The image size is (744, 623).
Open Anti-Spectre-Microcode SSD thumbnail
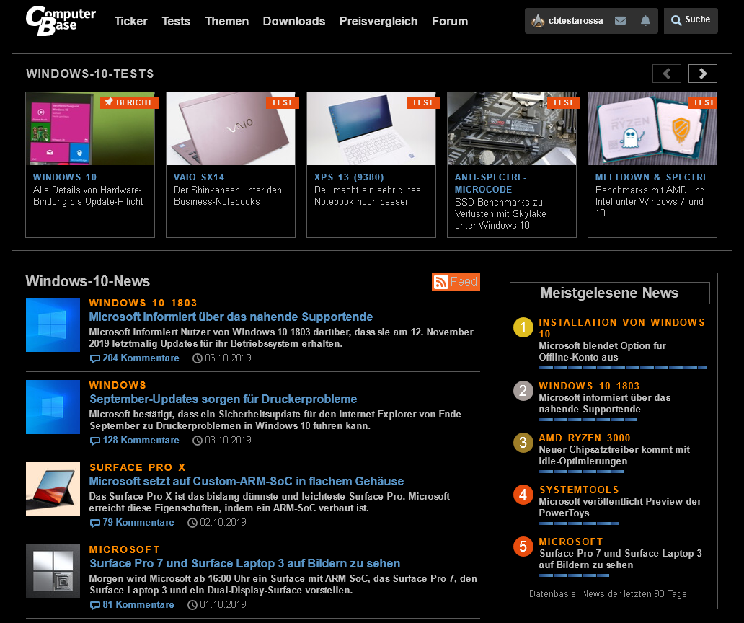pos(512,128)
